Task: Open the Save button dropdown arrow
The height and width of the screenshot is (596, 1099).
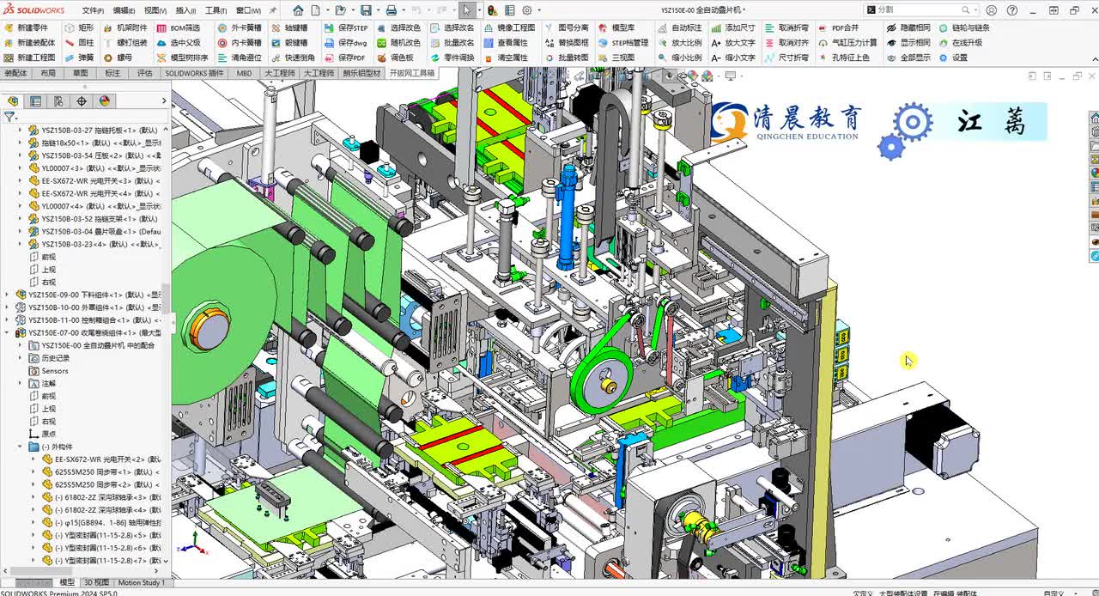Action: coord(377,10)
